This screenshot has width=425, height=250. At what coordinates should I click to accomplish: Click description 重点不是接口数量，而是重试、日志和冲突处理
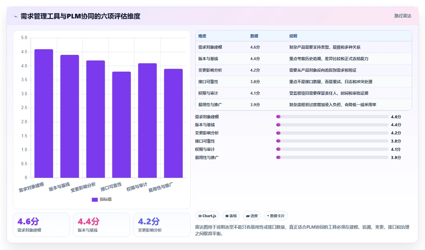331,82
